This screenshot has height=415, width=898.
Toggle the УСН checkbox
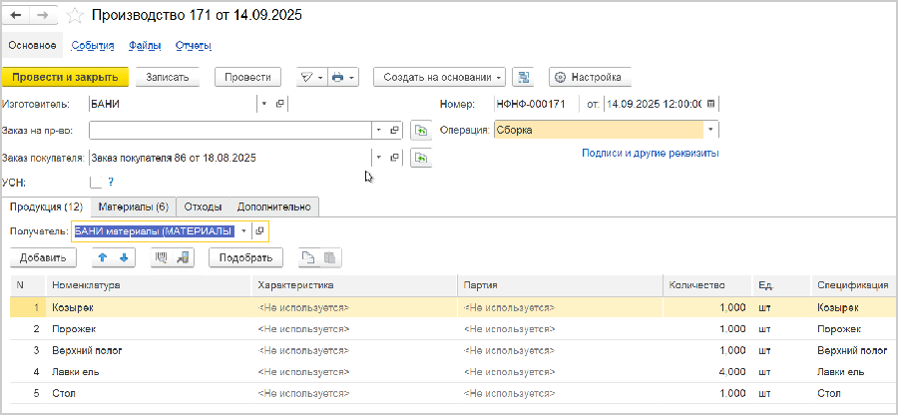coord(96,183)
